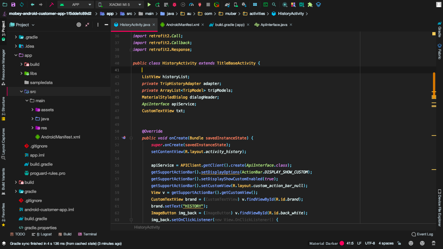443x249 pixels.
Task: Run the app with the green play button
Action: [x=149, y=5]
